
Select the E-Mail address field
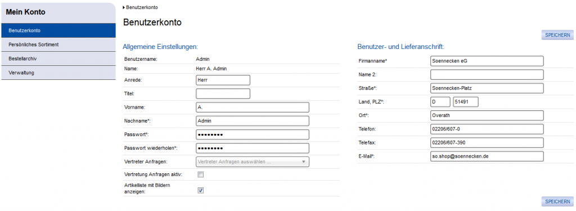(487, 156)
